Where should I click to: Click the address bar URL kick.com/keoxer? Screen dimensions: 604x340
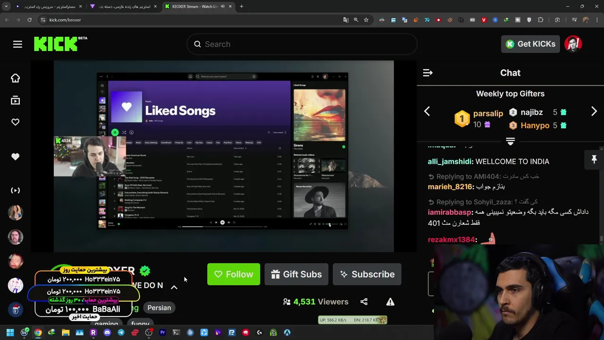click(x=65, y=20)
